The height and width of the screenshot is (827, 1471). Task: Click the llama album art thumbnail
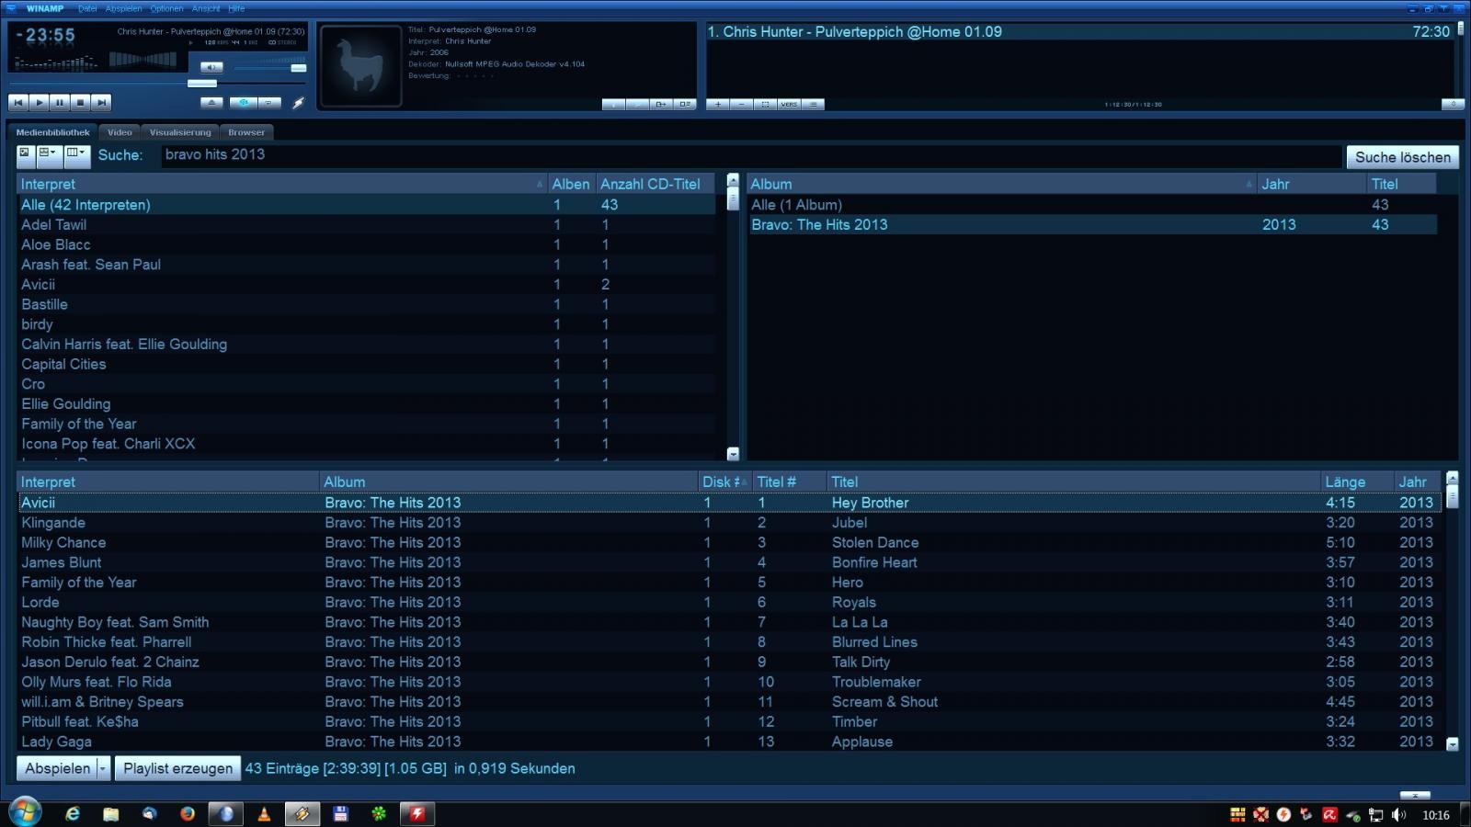pos(360,66)
